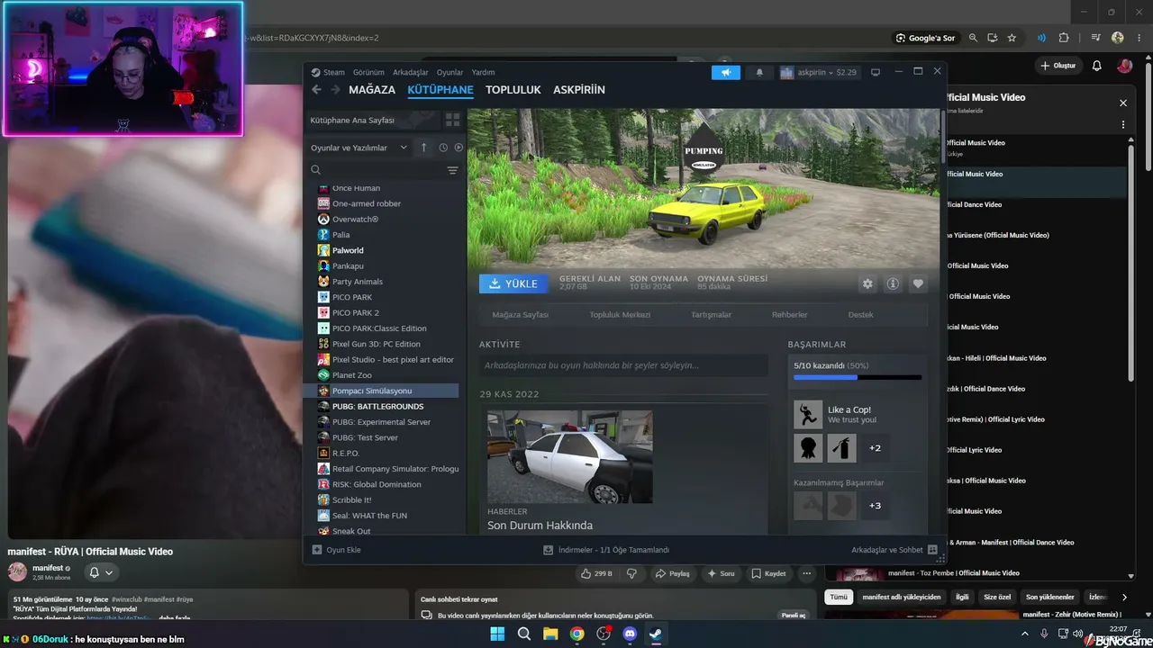The width and height of the screenshot is (1153, 648).
Task: Open the Arkadaşlar menu
Action: [x=411, y=72]
